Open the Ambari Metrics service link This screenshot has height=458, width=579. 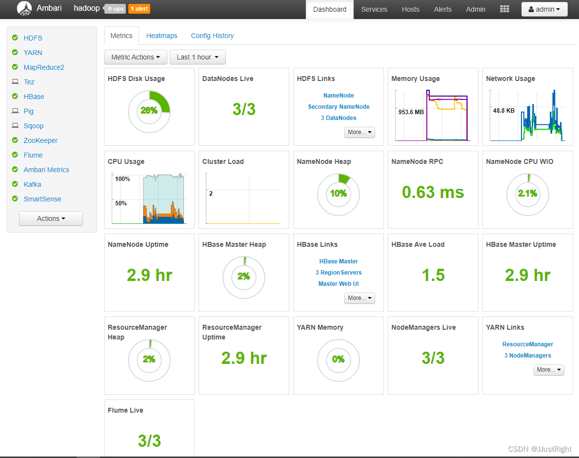click(46, 170)
